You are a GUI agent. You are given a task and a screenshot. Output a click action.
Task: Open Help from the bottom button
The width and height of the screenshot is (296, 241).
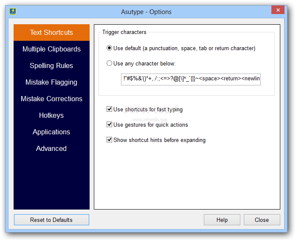(222, 220)
